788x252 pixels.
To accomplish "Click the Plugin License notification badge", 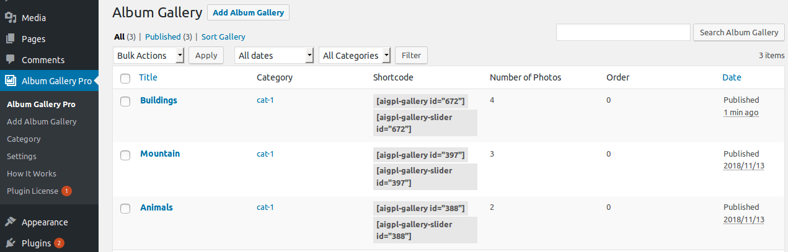I will [66, 191].
